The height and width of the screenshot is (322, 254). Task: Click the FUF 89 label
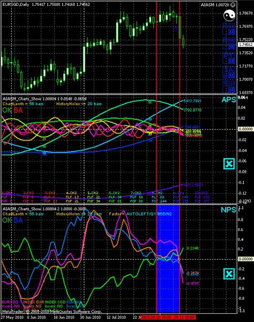point(137,201)
